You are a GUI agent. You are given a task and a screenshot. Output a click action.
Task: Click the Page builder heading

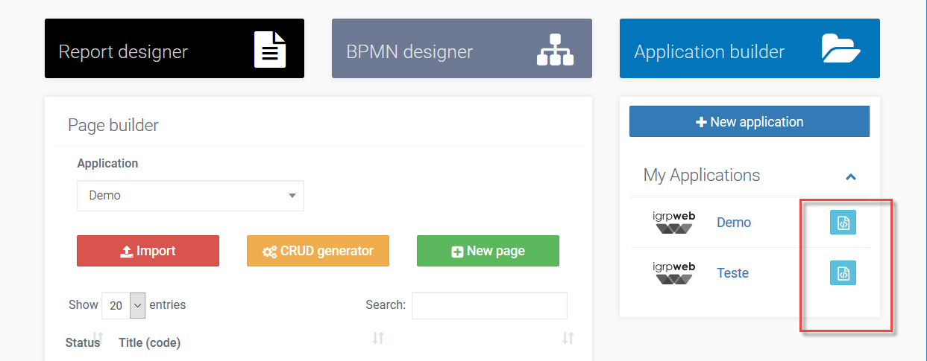click(x=113, y=125)
